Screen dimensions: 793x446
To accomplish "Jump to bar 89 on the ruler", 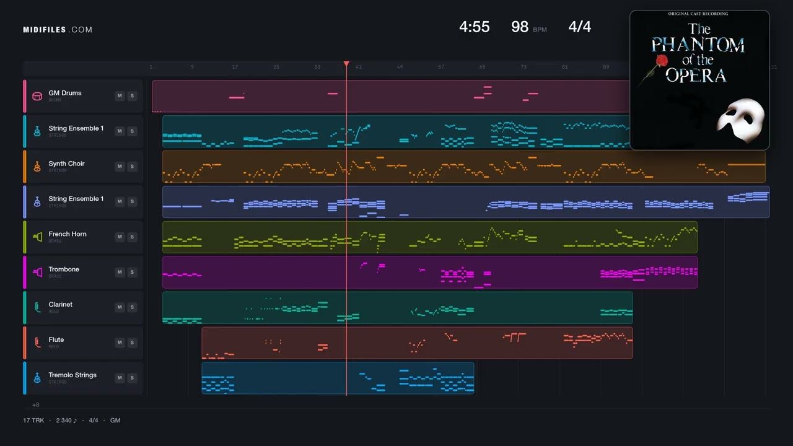I will click(606, 67).
